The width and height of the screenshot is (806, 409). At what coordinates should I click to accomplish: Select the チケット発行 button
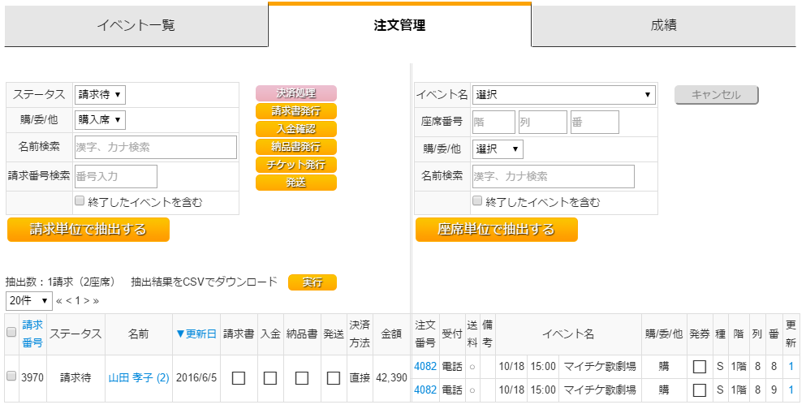point(295,165)
